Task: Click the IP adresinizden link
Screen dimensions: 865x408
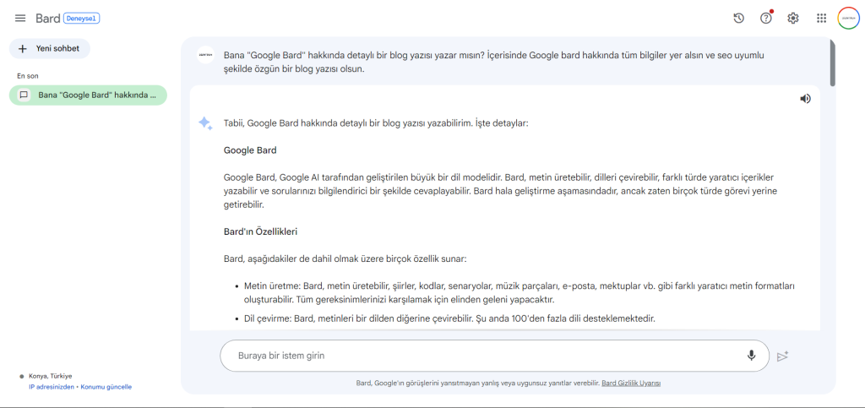Action: pos(52,387)
